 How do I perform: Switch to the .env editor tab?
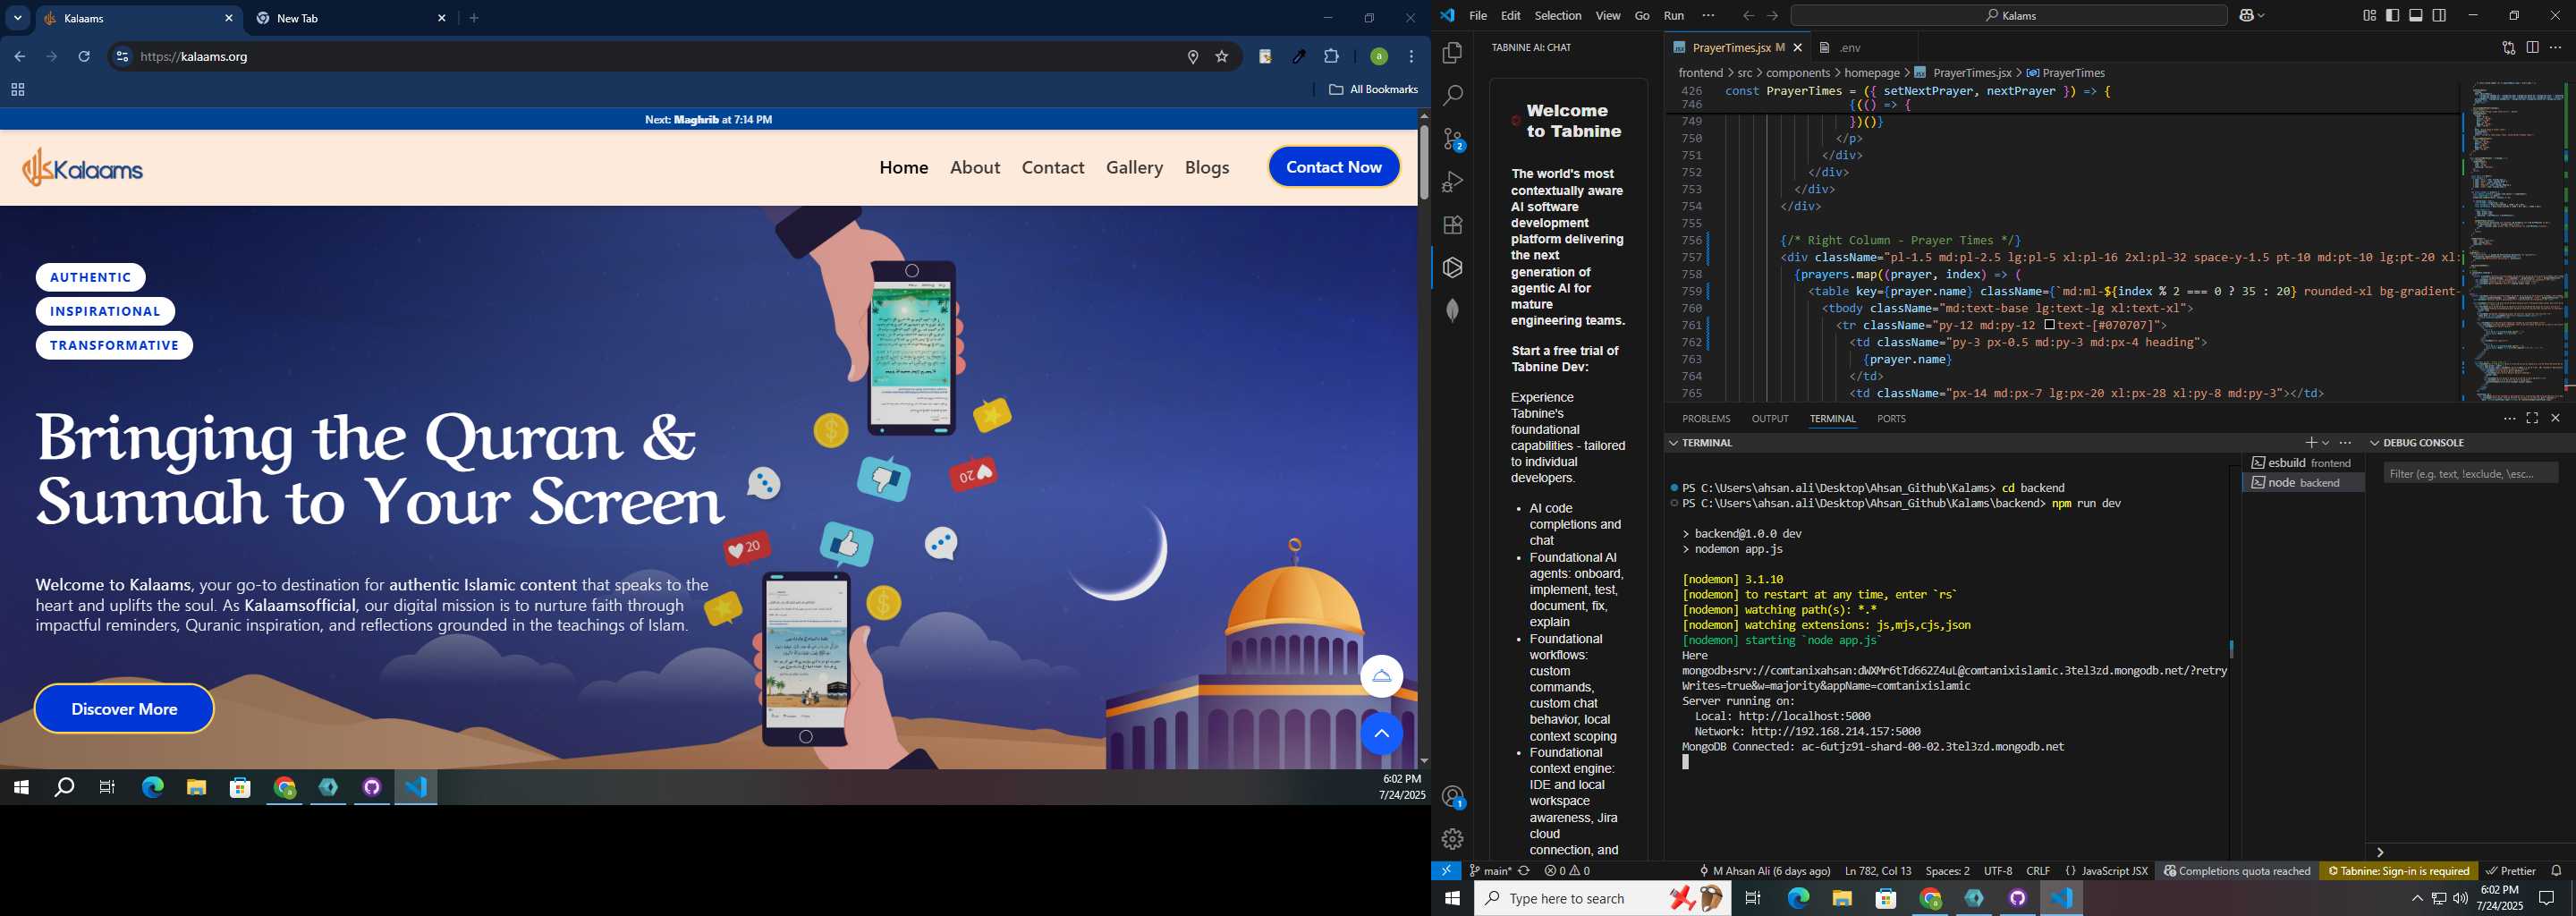tap(1850, 48)
